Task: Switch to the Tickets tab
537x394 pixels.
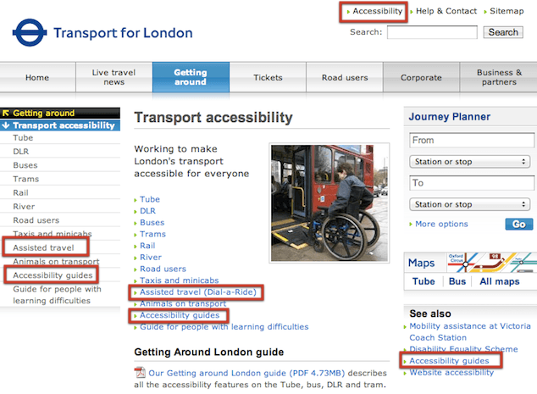Action: [x=268, y=77]
